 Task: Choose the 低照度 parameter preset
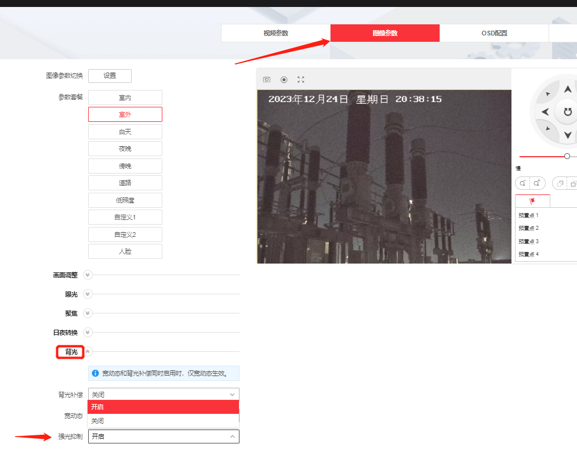click(125, 200)
